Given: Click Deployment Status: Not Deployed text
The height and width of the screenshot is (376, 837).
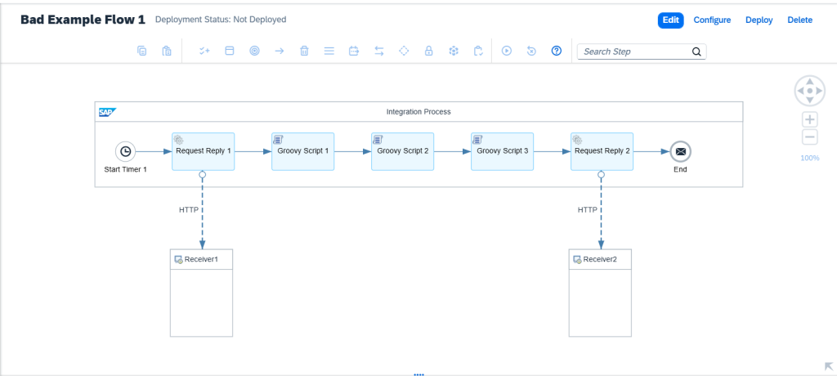Looking at the screenshot, I should [x=221, y=20].
